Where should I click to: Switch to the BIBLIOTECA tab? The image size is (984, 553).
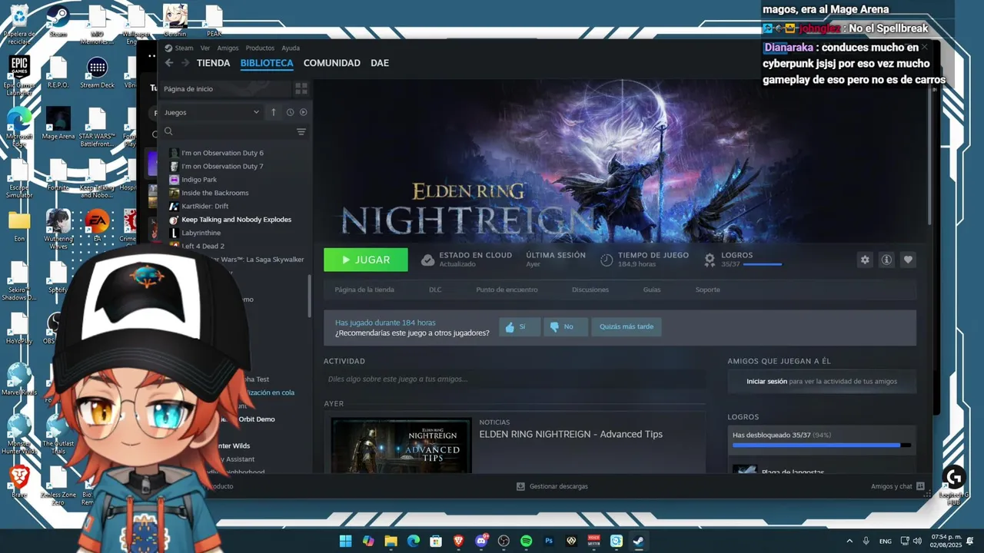click(267, 63)
